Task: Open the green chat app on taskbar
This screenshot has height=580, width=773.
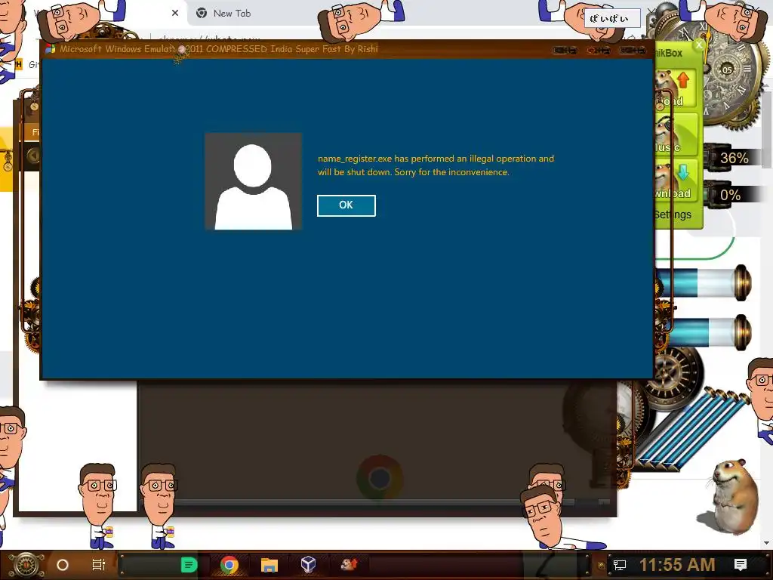Action: [189, 565]
